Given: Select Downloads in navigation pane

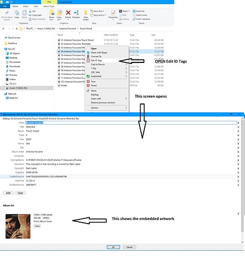Looking at the screenshot, I should pos(15,67).
